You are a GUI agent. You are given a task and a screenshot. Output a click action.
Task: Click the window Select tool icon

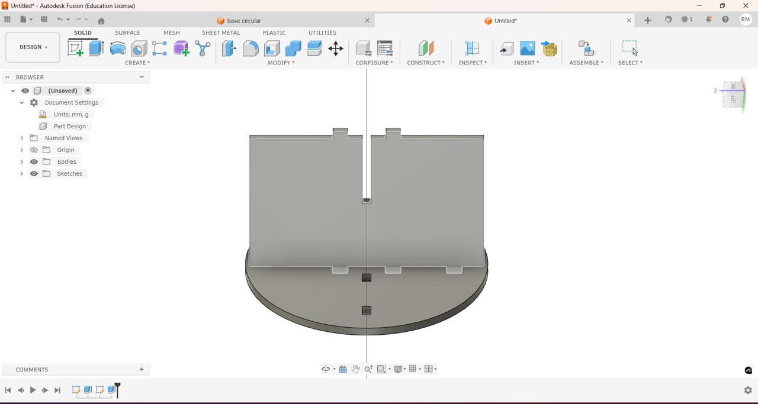(630, 48)
